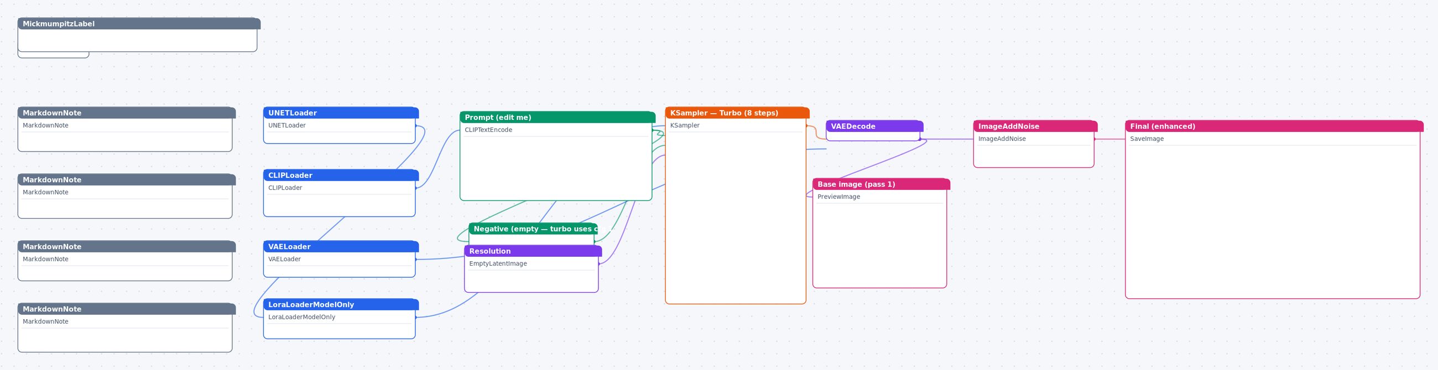Select the "KSampler — Turbo (8 steps)" header
1438x370 pixels.
tap(737, 113)
